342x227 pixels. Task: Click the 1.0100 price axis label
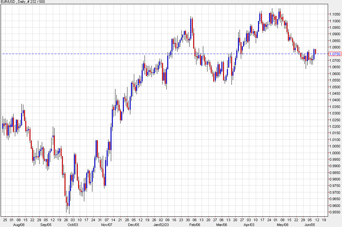[335, 140]
